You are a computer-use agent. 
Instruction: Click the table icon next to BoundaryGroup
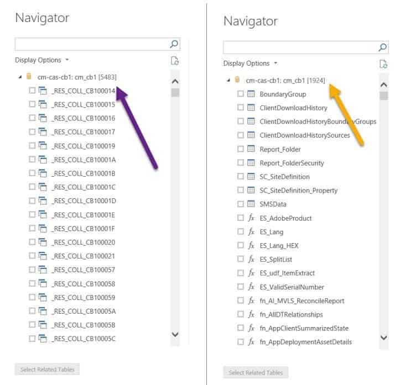pos(251,94)
